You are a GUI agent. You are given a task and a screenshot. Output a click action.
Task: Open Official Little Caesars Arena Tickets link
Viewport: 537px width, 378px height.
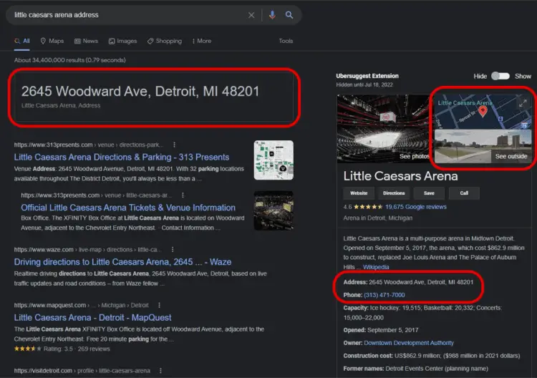128,208
